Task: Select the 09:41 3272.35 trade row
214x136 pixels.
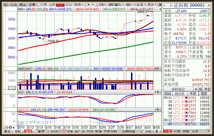Action: point(186,98)
